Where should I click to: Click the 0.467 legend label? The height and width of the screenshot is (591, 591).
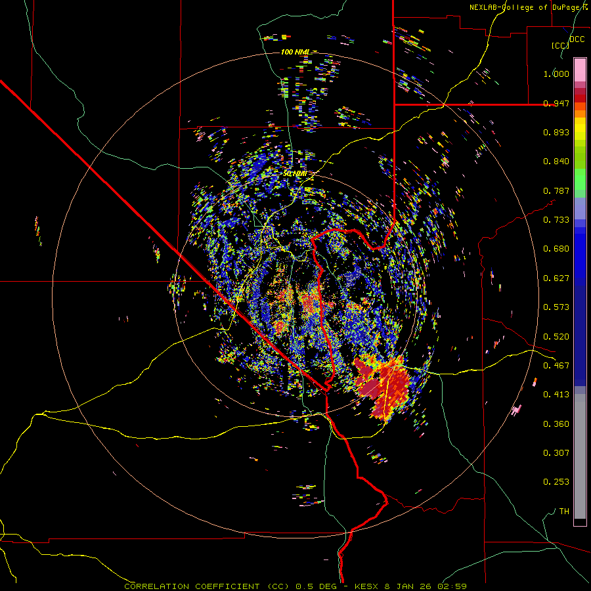point(556,366)
